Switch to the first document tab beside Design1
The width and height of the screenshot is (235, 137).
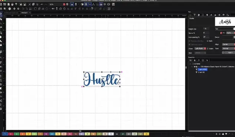point(11,13)
